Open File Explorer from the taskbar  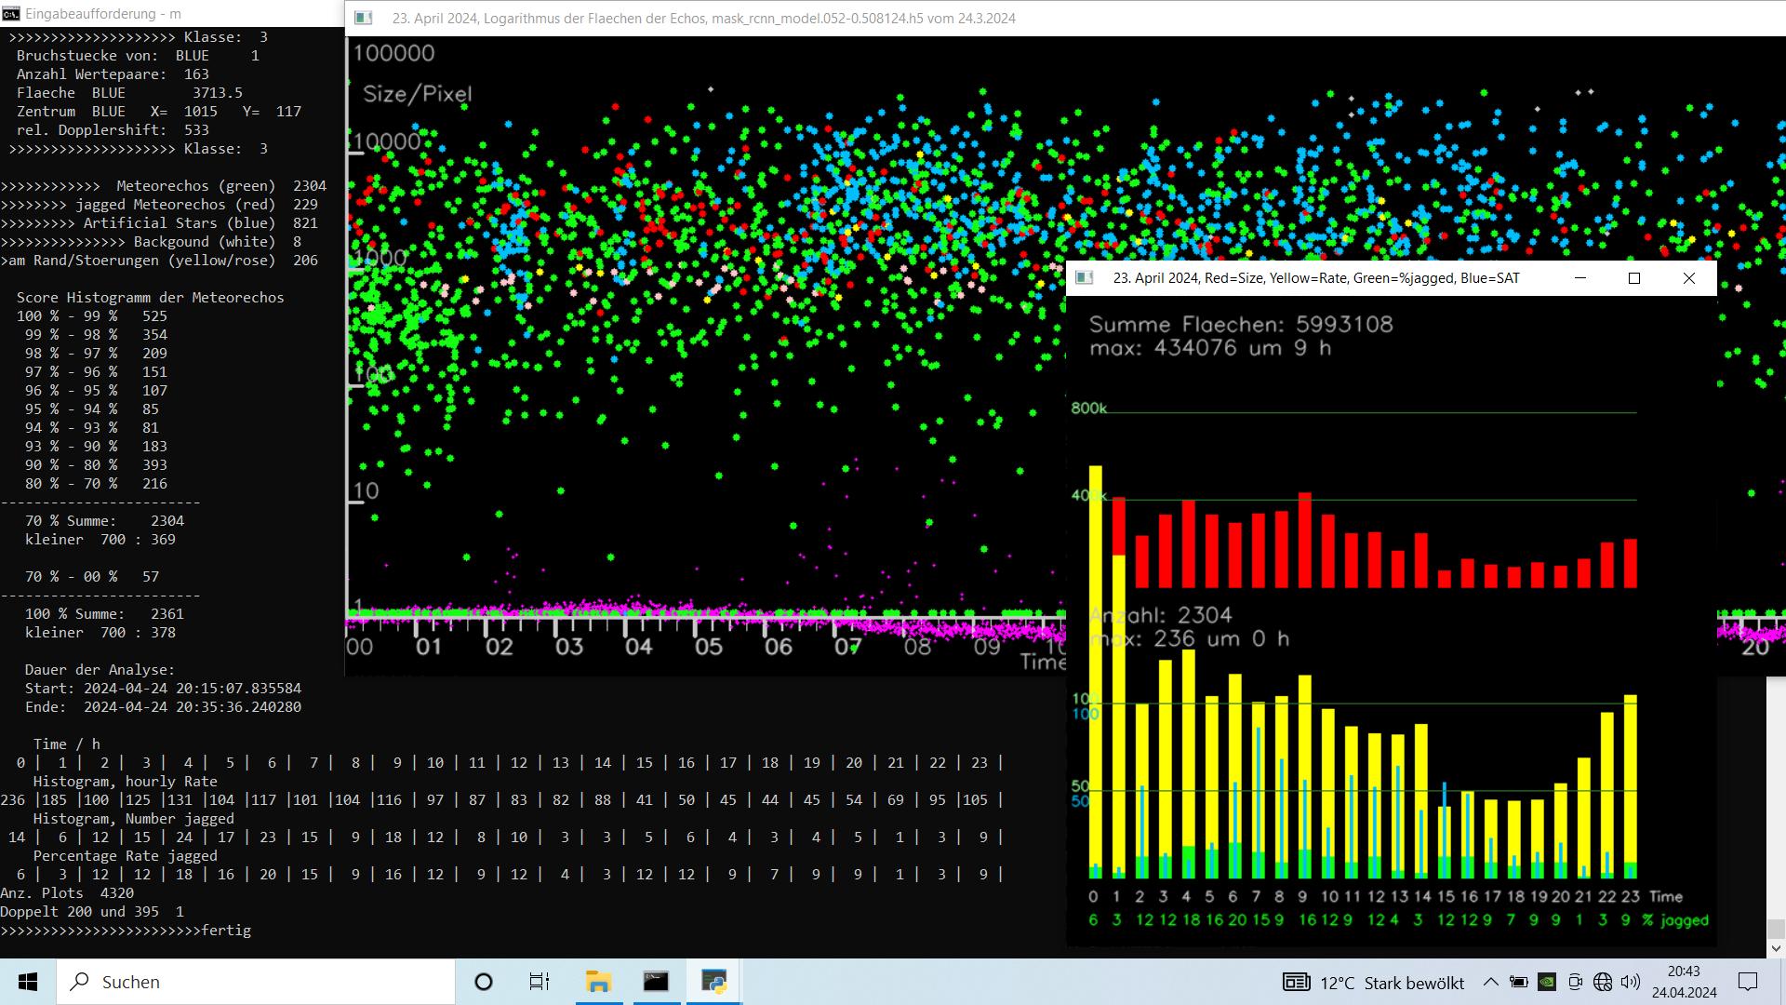[x=598, y=982]
